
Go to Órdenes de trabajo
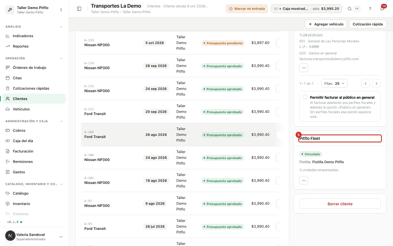click(x=34, y=68)
